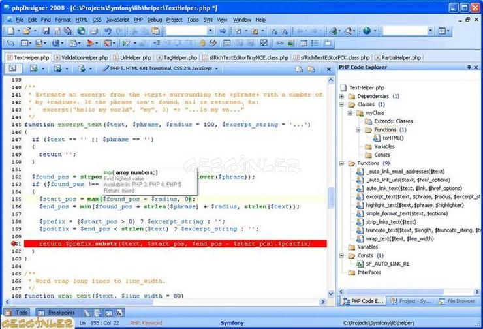This screenshot has width=483, height=329.
Task: Click the Paste clipboard icon
Action: click(x=156, y=31)
